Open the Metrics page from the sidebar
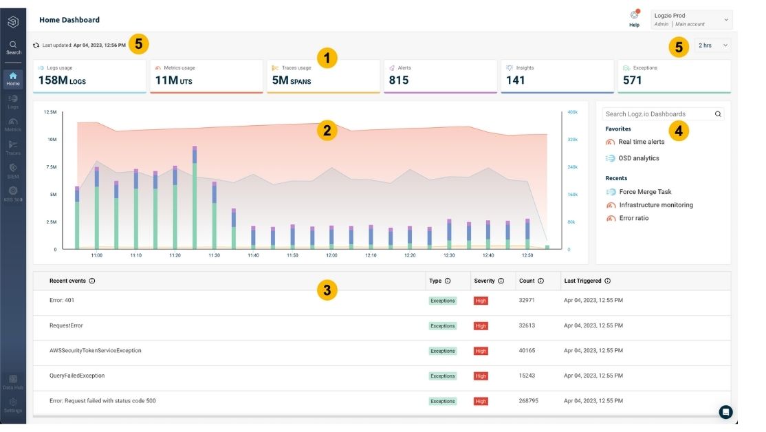766x432 pixels. [x=13, y=125]
